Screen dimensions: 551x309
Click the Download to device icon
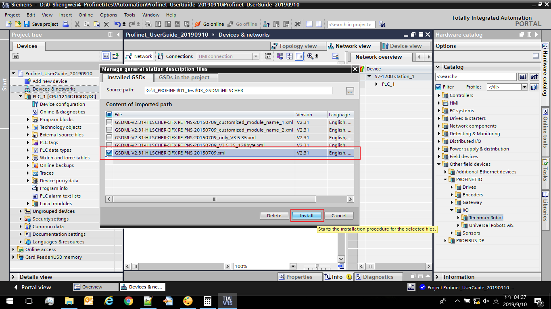pyautogui.click(x=158, y=24)
